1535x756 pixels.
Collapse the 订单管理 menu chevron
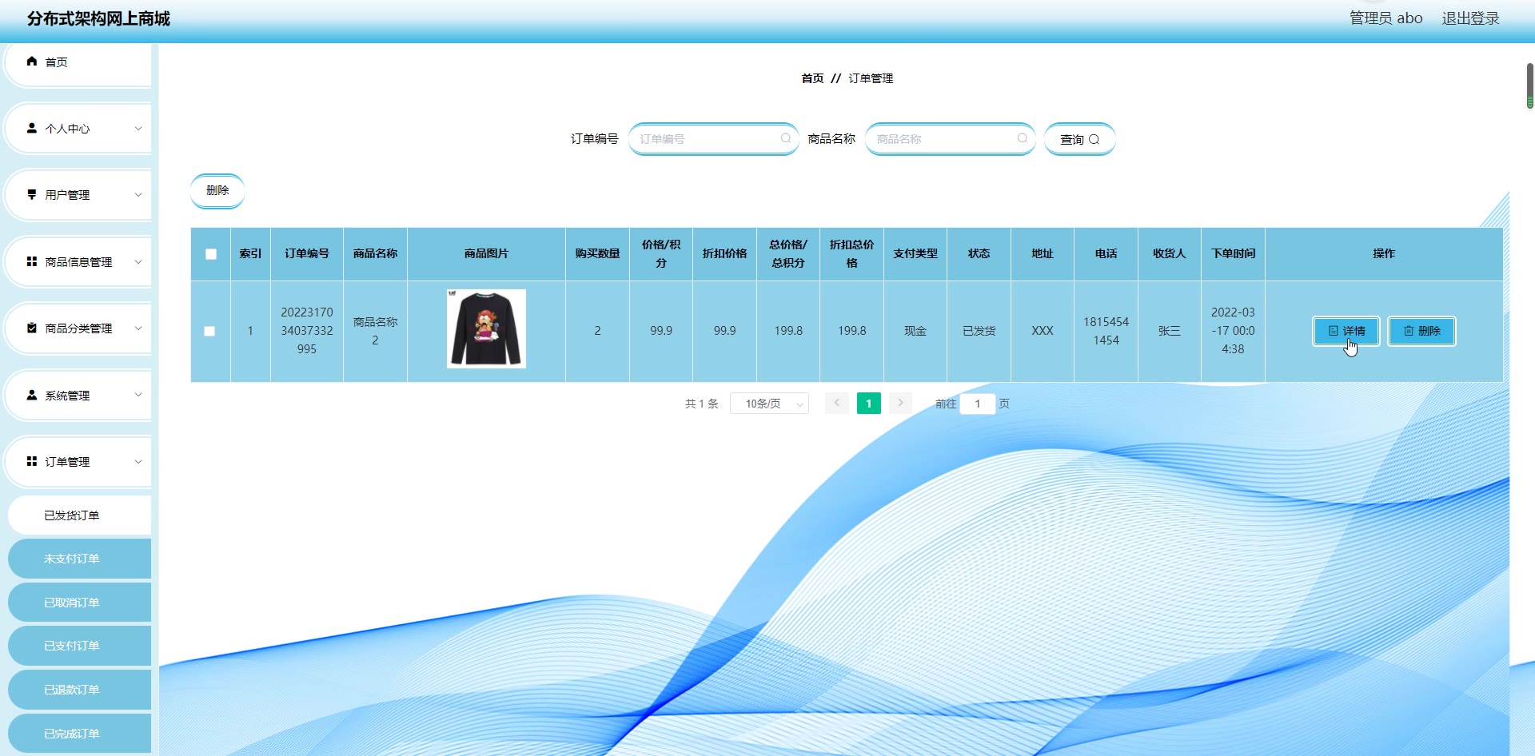click(x=138, y=461)
